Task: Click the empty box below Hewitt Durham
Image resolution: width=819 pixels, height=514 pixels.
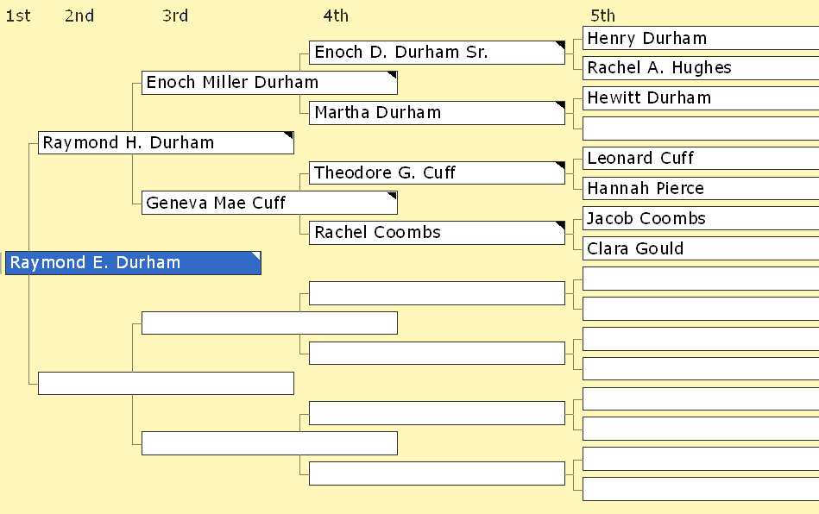Action: tap(701, 128)
